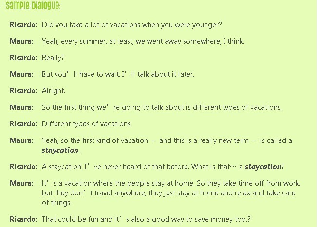
Task: Click the word "Alright."
Action: pyautogui.click(x=54, y=91)
